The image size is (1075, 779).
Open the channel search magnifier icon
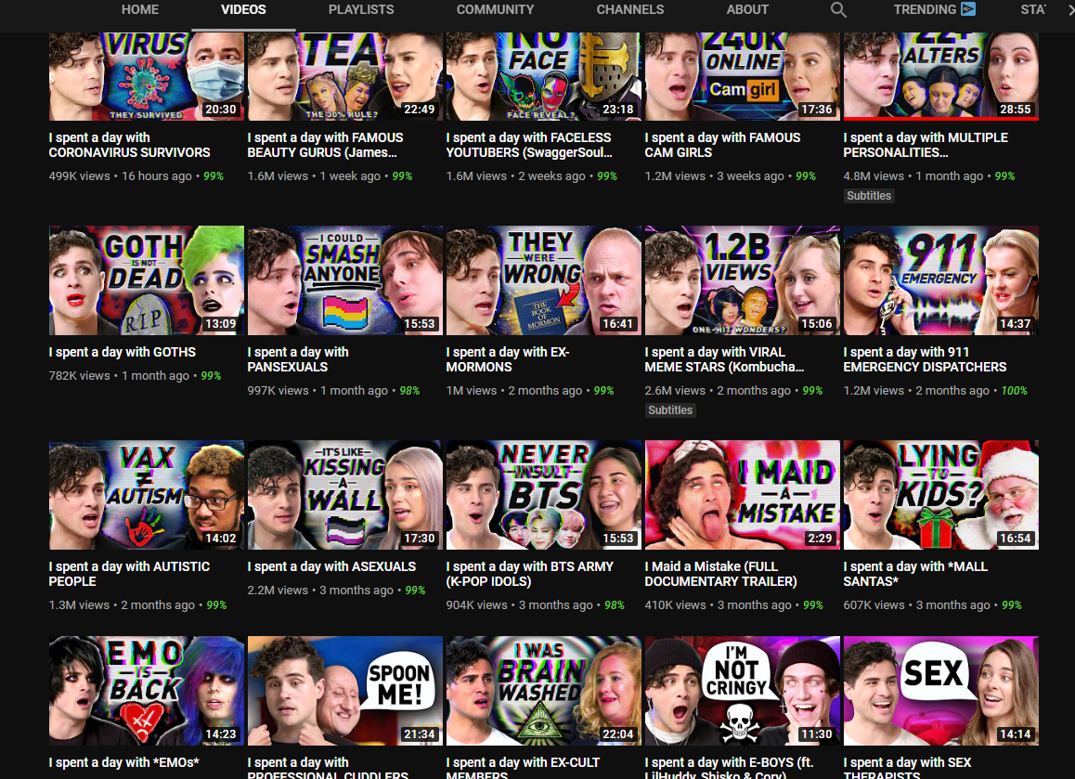point(837,9)
